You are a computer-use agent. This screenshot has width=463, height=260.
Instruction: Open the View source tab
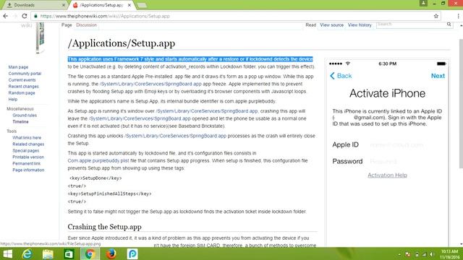(331, 25)
